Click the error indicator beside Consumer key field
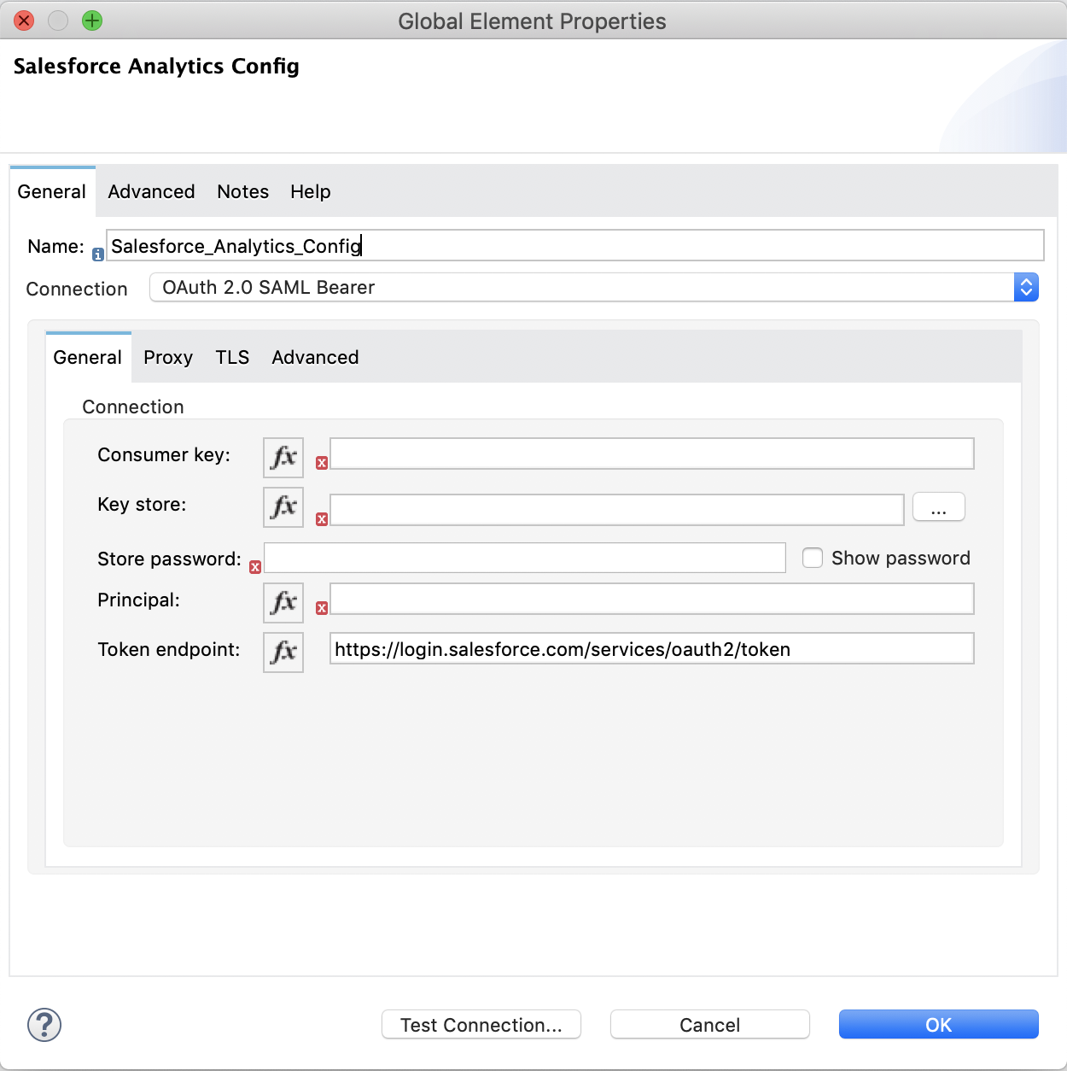The width and height of the screenshot is (1067, 1071). click(x=322, y=462)
